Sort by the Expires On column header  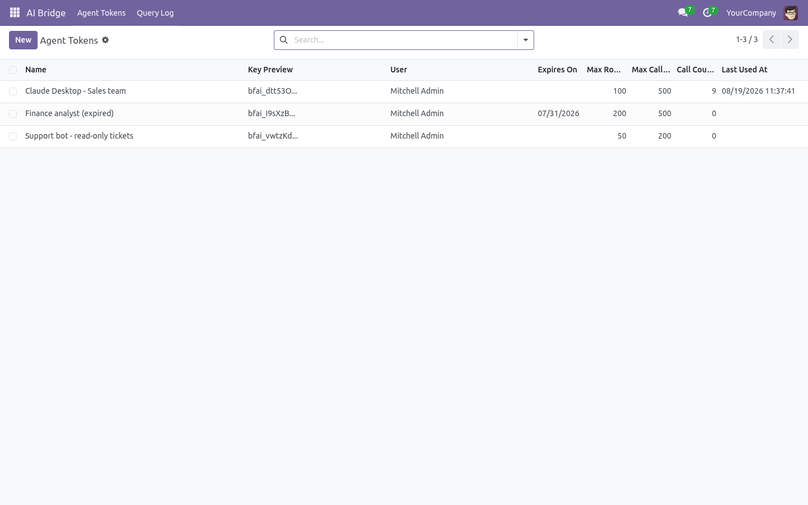(557, 70)
